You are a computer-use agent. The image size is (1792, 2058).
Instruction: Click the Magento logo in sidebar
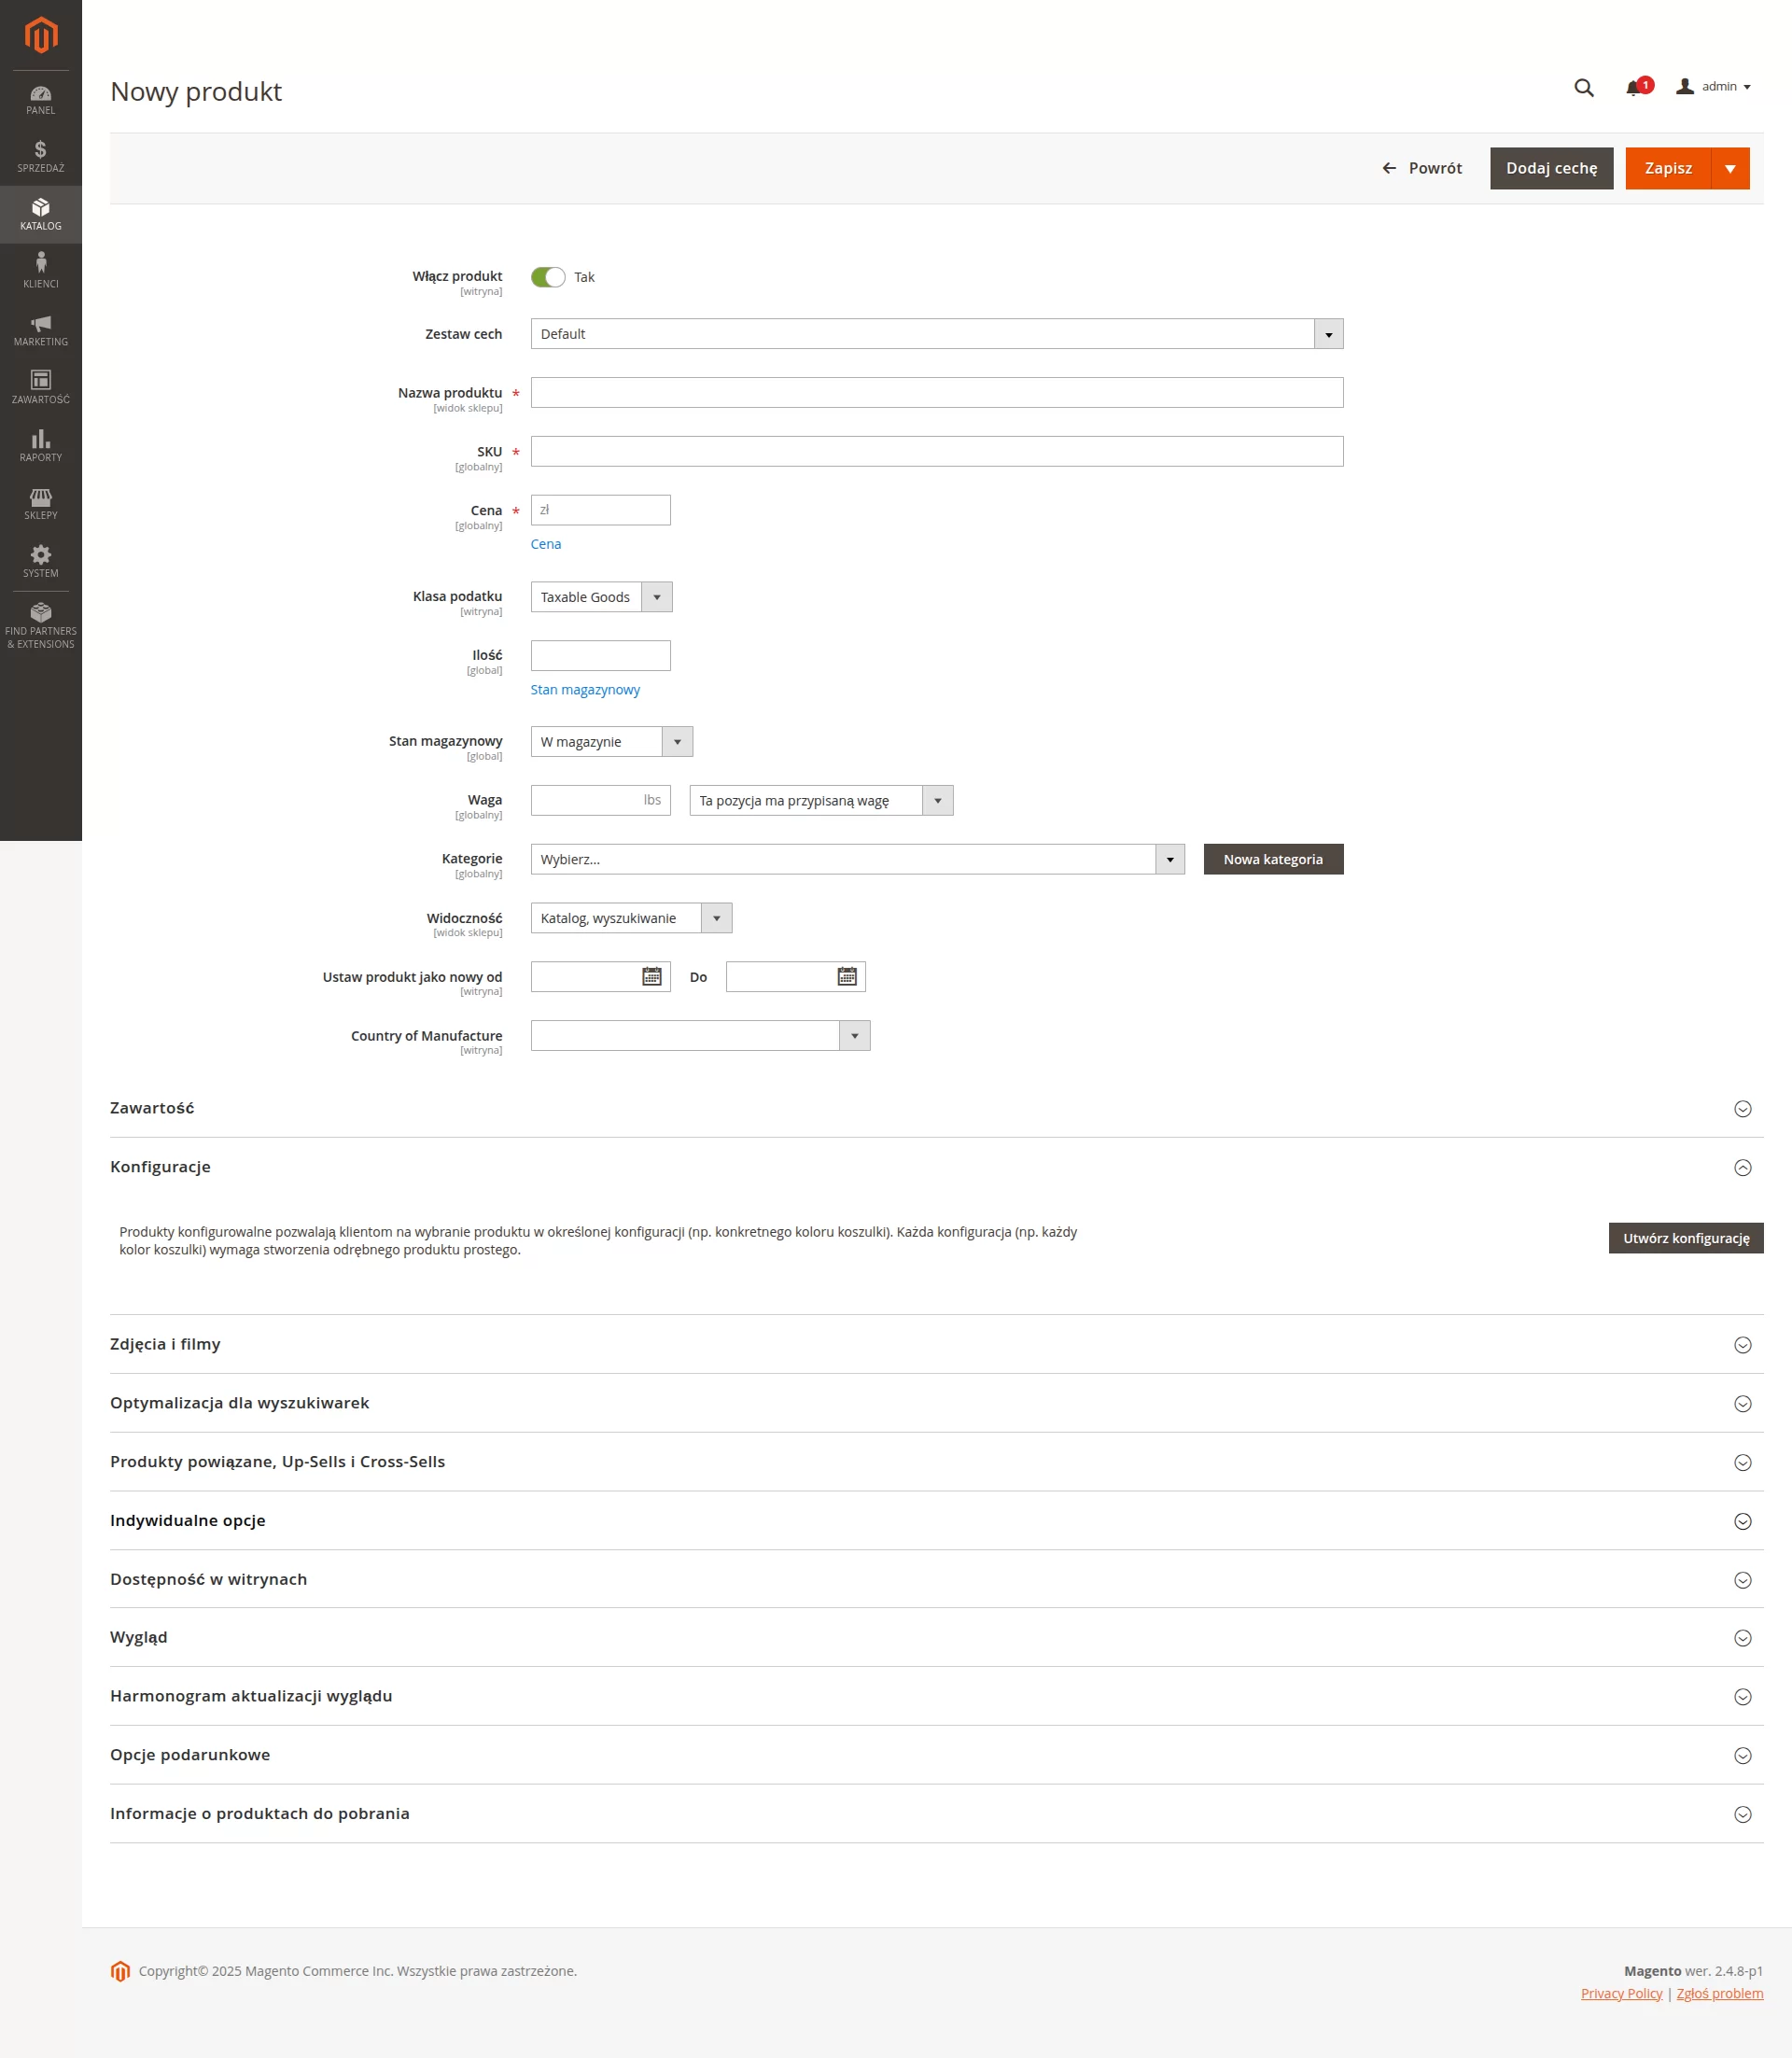(x=41, y=35)
